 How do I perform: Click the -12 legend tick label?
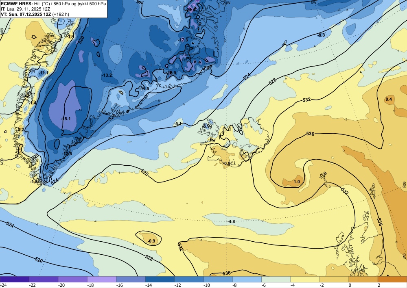[177, 285]
